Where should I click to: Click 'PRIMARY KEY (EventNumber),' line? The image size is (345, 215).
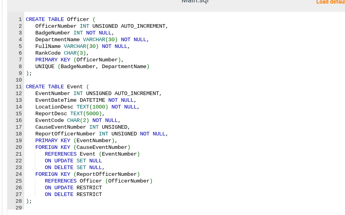click(77, 141)
